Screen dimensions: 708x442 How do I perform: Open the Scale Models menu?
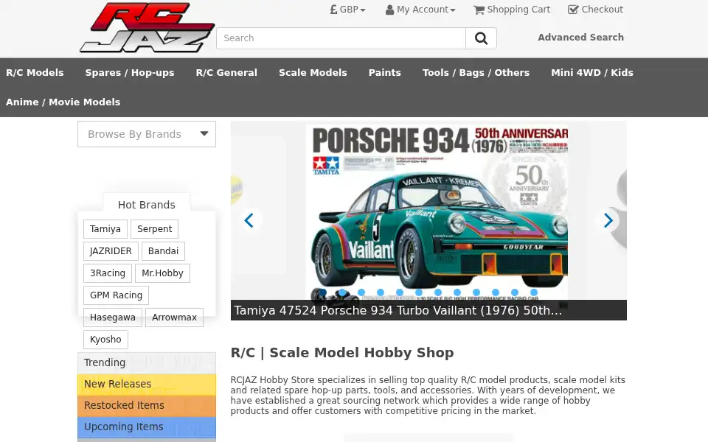coord(313,73)
